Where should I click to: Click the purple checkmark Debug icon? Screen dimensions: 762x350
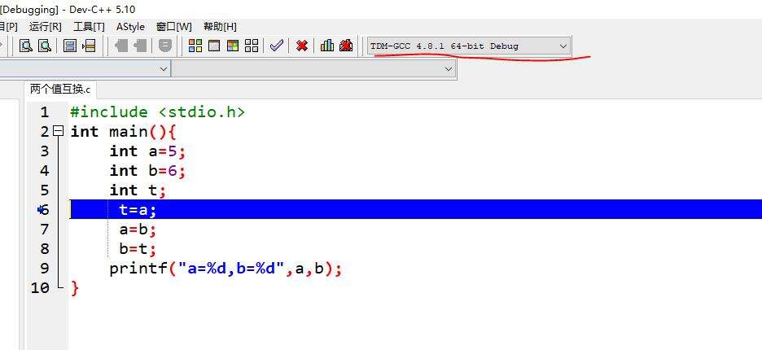click(x=277, y=46)
